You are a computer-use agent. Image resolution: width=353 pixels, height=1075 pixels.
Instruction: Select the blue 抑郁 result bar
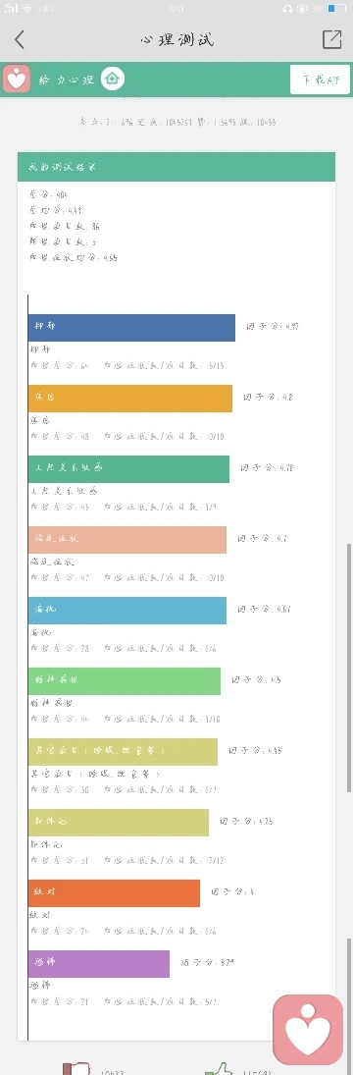tap(131, 328)
